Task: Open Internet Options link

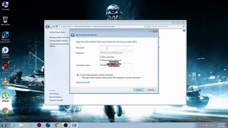Action: (x=56, y=97)
